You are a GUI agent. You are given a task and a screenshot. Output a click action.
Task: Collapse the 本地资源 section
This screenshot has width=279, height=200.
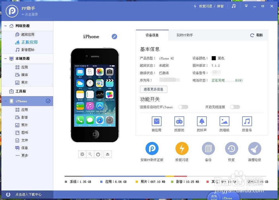(x=6, y=59)
